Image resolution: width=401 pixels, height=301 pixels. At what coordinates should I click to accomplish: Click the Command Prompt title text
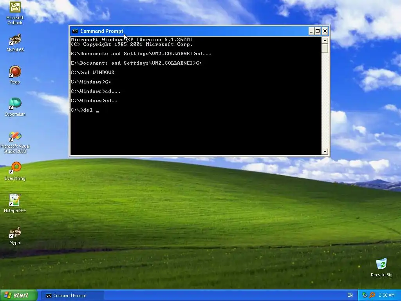coord(102,31)
